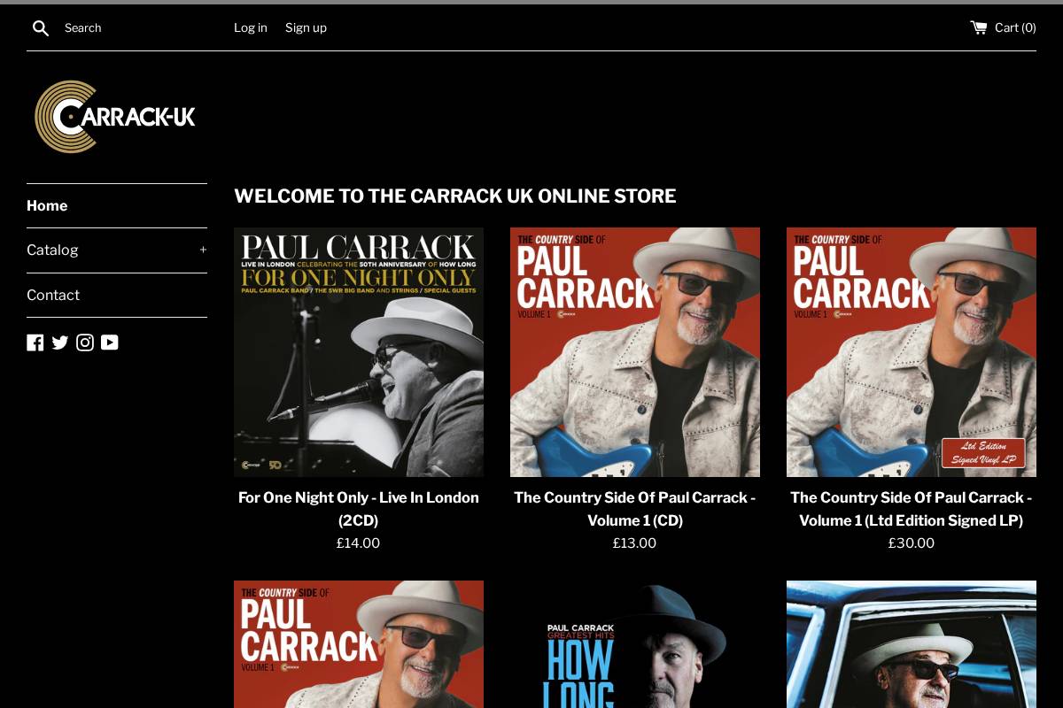Open the Twitter icon in sidebar

pyautogui.click(x=60, y=342)
